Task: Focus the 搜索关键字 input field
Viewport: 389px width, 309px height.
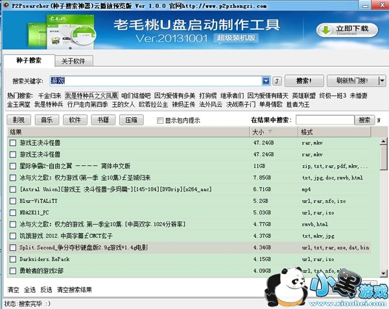Action: click(156, 81)
